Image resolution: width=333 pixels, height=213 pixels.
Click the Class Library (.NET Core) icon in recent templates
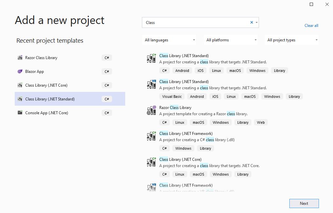(20, 85)
